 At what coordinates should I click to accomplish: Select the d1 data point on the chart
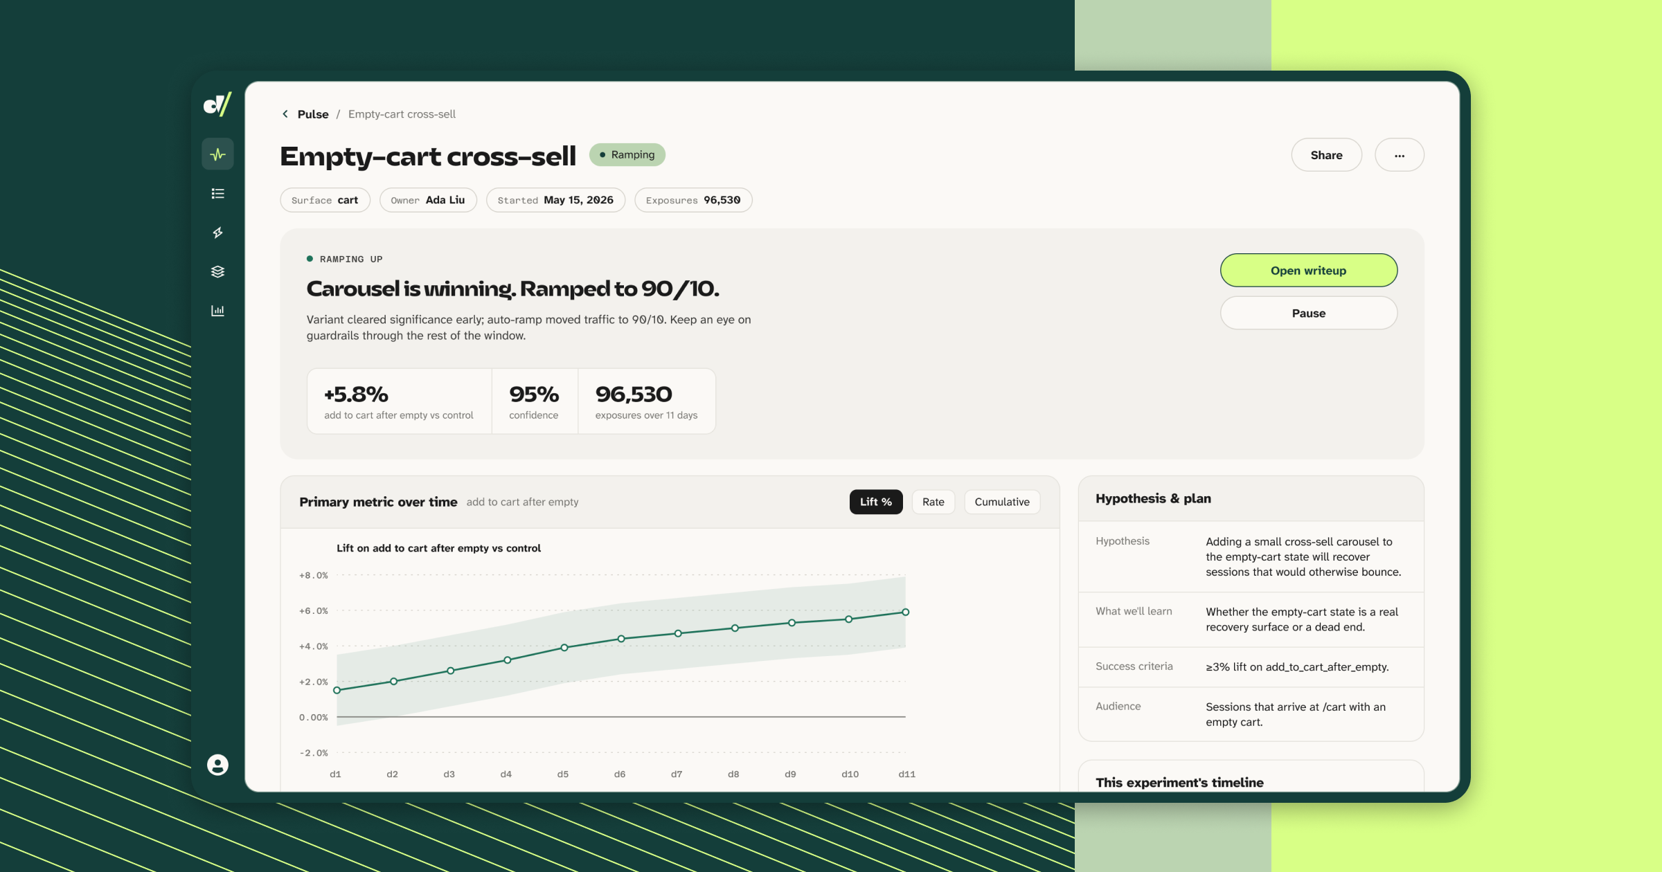coord(337,690)
